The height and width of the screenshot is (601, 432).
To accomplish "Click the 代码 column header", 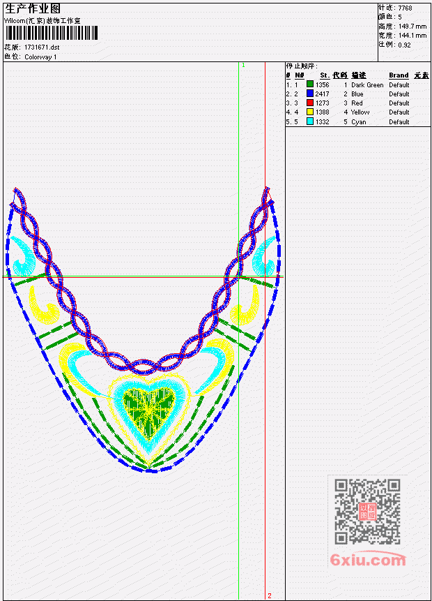I will [x=340, y=75].
